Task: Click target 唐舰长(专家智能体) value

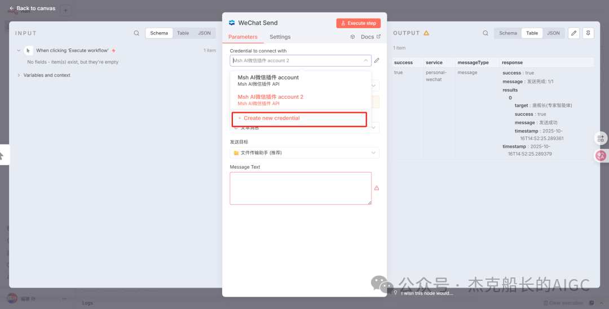Action: pyautogui.click(x=551, y=105)
